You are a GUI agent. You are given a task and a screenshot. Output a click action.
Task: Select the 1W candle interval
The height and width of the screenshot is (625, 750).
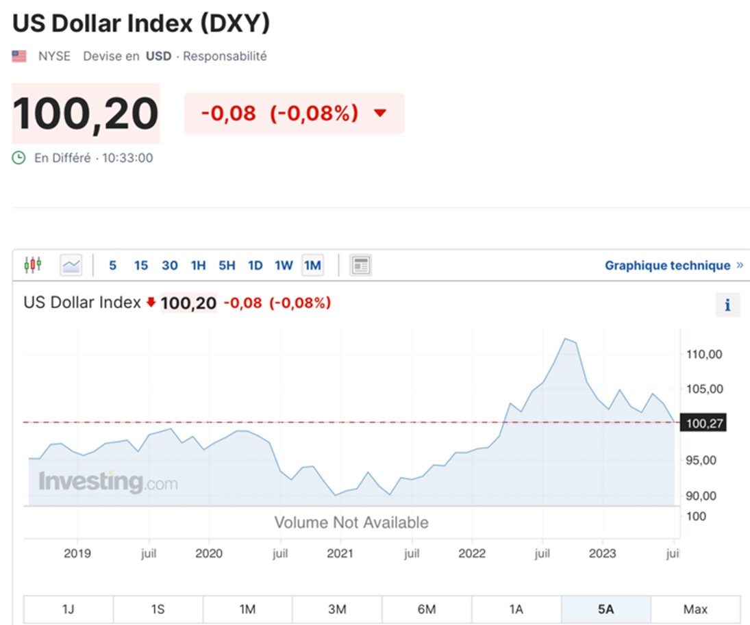tap(284, 266)
